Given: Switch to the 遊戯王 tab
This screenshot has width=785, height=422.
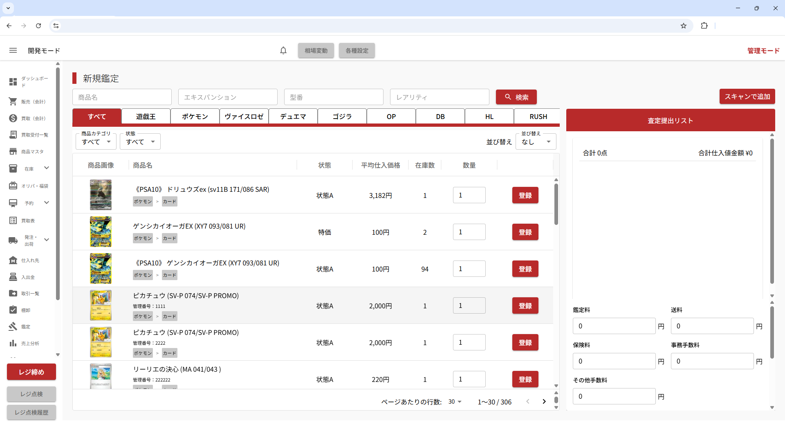Looking at the screenshot, I should 146,117.
